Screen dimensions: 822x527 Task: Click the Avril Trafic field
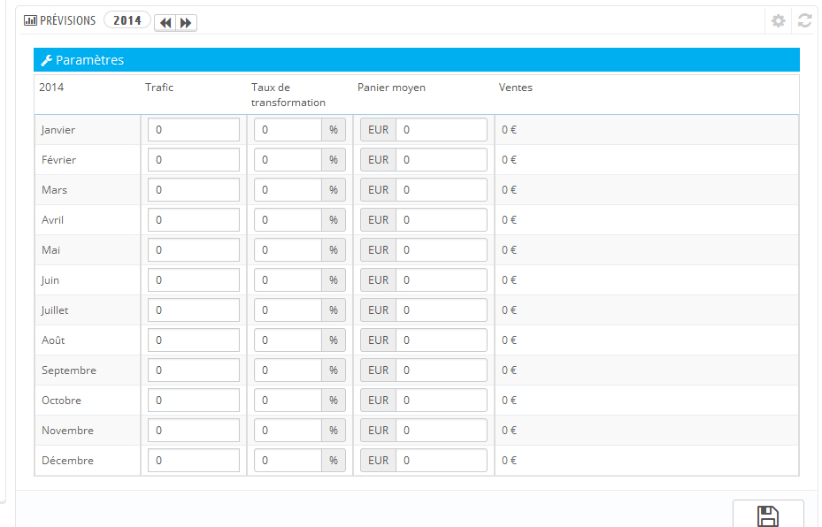[x=194, y=220]
